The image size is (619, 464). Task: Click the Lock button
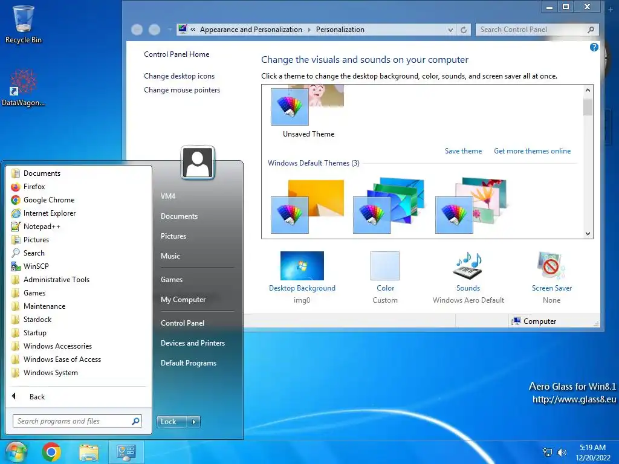tap(171, 421)
